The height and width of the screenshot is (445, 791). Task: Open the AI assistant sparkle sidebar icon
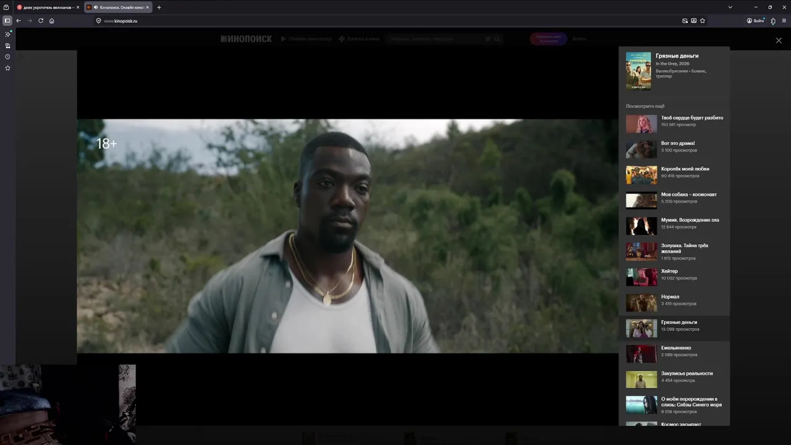click(x=7, y=34)
